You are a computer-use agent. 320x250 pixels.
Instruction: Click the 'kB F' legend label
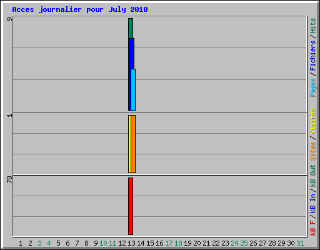click(313, 228)
